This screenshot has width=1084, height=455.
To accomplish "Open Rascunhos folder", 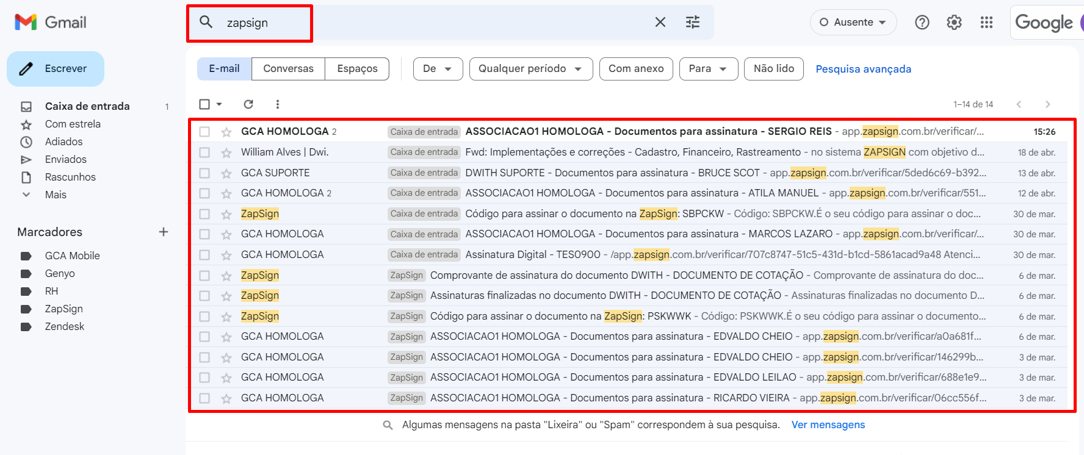I will pyautogui.click(x=70, y=177).
